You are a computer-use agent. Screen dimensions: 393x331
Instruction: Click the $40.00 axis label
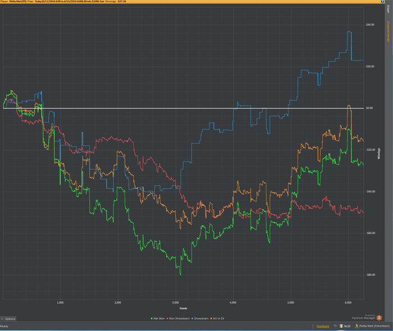(370, 25)
